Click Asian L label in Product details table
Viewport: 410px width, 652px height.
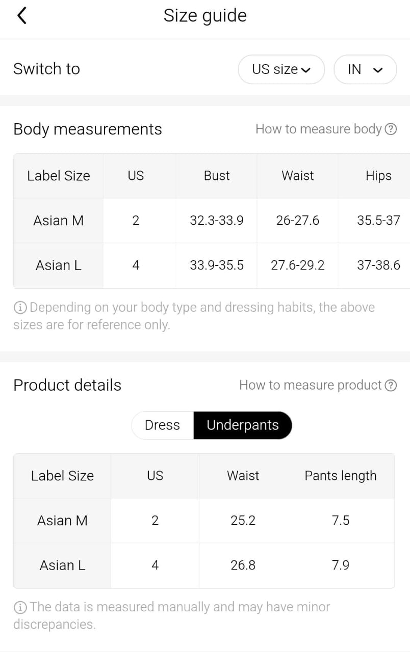pyautogui.click(x=62, y=565)
